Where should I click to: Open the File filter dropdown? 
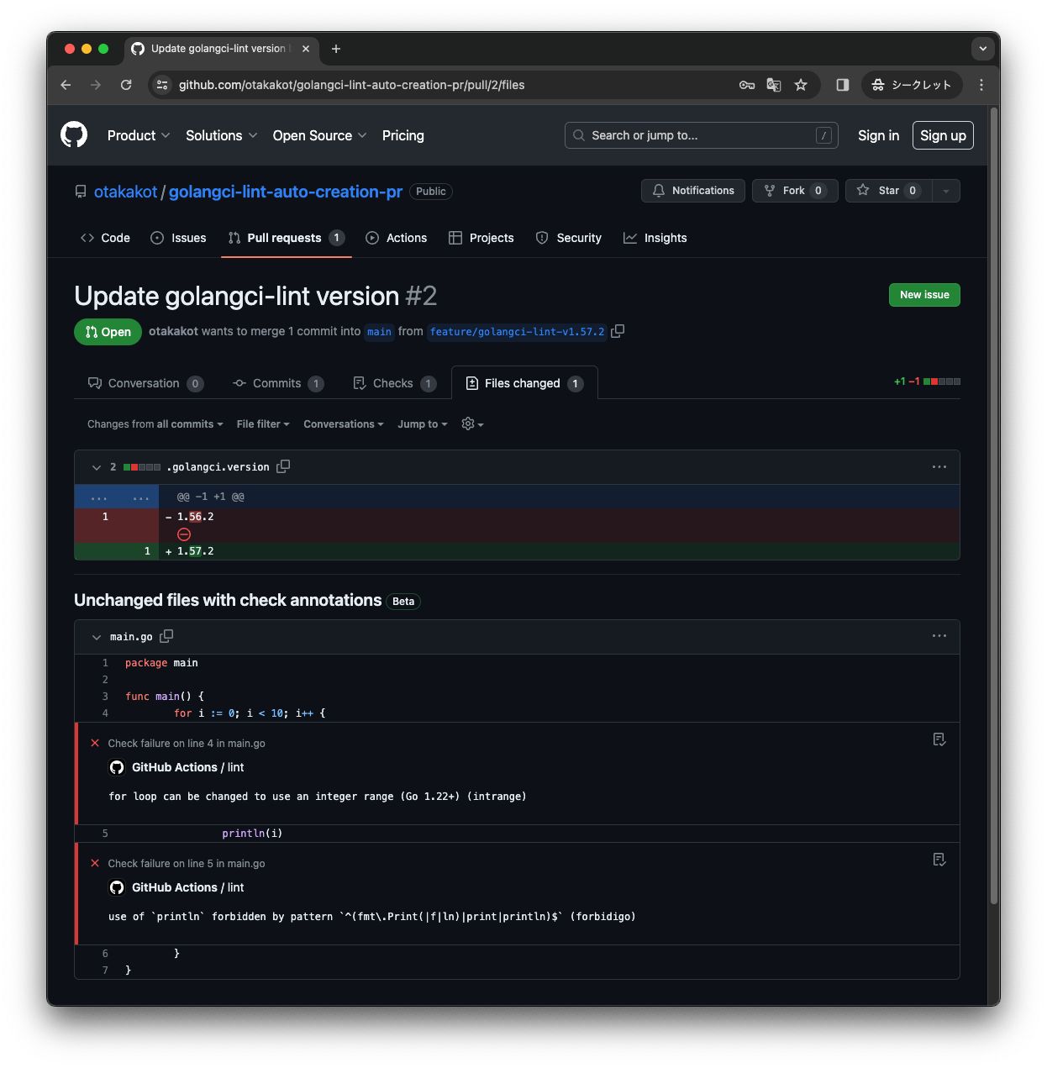point(263,424)
